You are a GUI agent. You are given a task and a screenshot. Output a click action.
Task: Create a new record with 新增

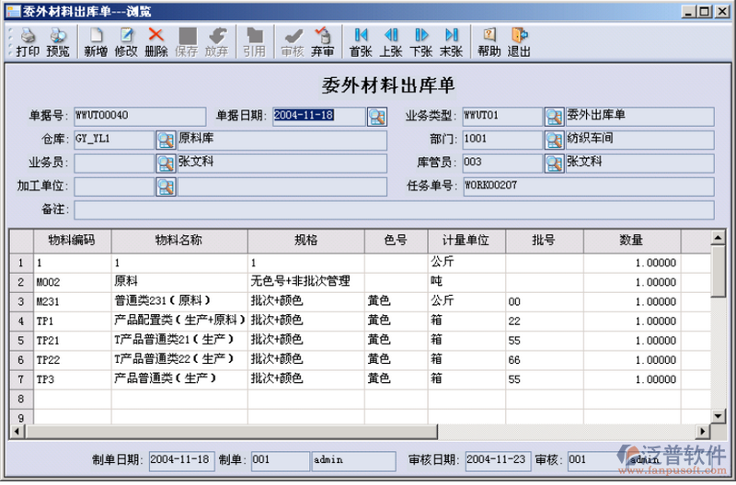coord(96,42)
